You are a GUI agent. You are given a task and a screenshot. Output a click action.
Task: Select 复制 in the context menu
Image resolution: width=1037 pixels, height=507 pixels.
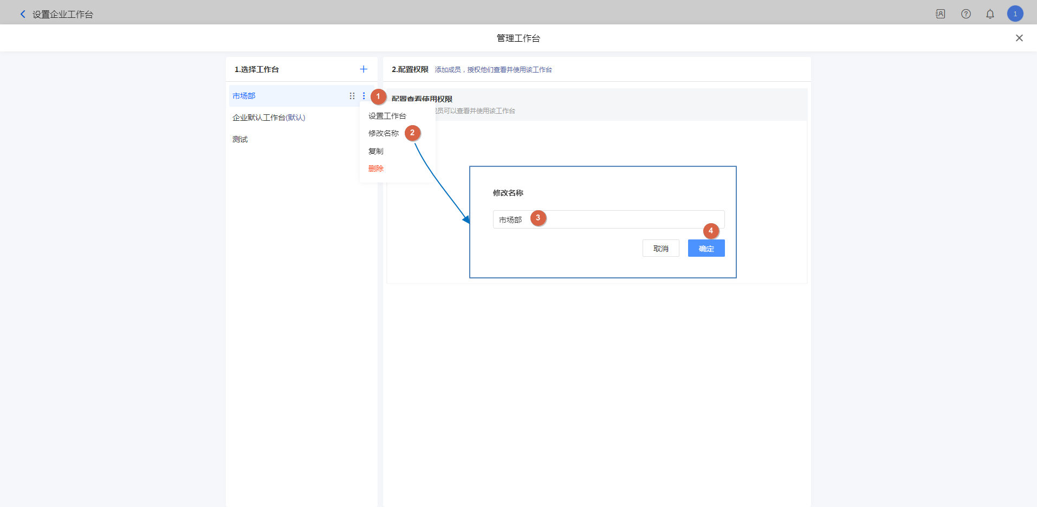coord(375,151)
